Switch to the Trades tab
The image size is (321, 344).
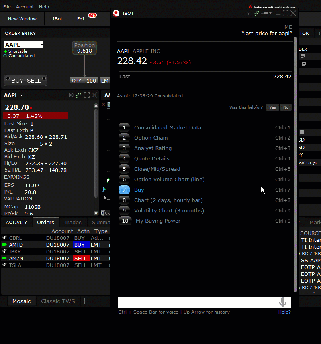[73, 222]
